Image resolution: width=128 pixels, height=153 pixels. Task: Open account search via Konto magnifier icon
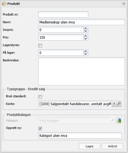tap(119, 103)
